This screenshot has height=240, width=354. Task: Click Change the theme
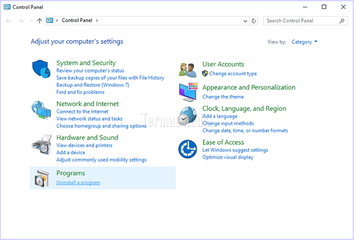[x=223, y=97]
